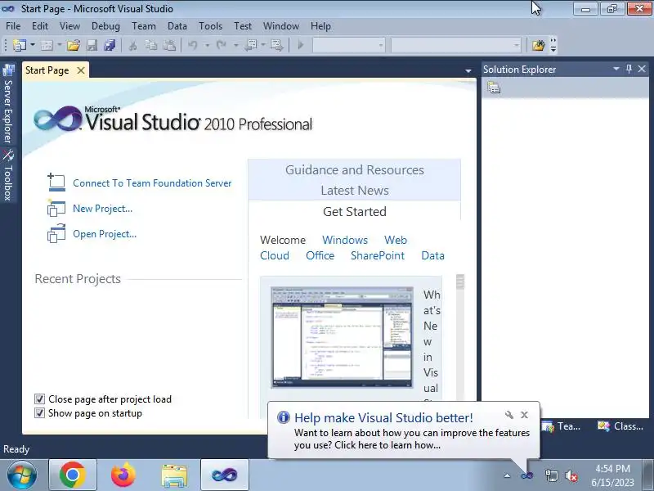
Task: Open the Solution Platforms combo box
Action: coord(456,45)
